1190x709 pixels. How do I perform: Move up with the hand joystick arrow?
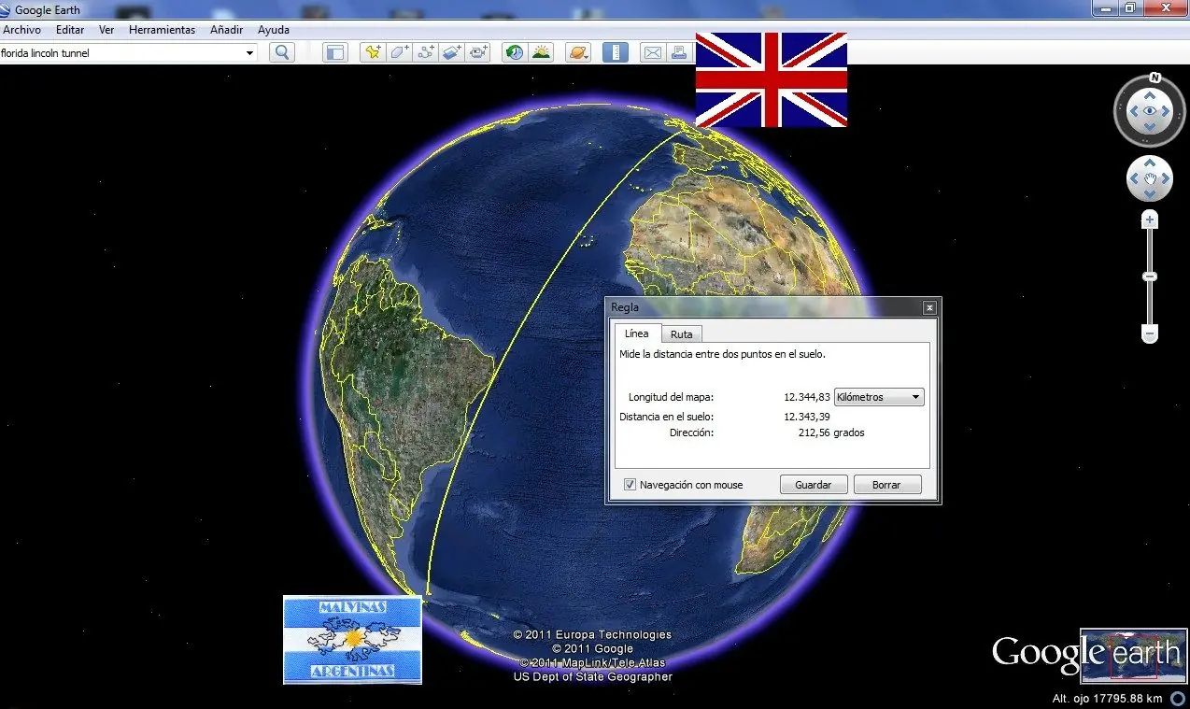pos(1150,163)
